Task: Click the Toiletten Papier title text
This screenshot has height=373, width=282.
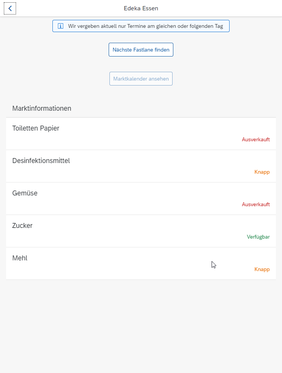Action: point(36,128)
